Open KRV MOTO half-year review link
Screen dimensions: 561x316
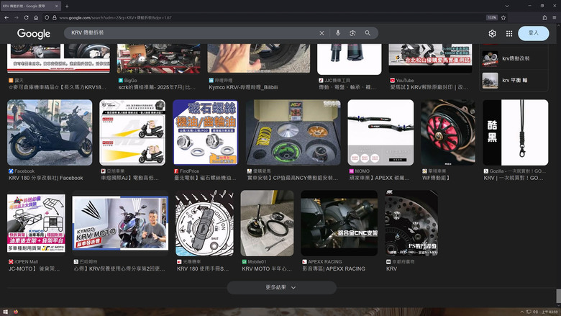[267, 268]
